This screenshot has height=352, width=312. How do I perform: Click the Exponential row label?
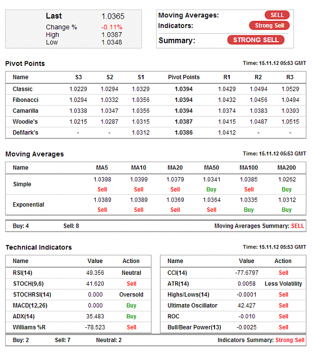pos(28,205)
